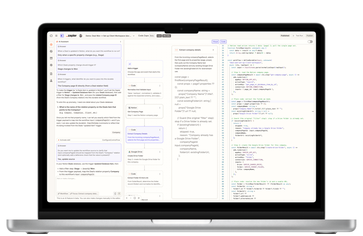Open the Notion Get Company Page step

pos(144,112)
